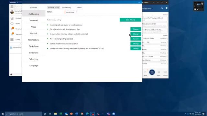
Task: Open the Cloud Connect 101 meeting card
Action: 155,25
